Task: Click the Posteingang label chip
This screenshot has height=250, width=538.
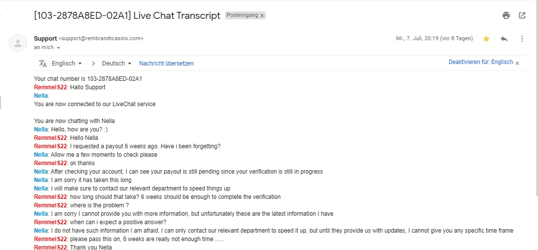Action: click(x=242, y=15)
